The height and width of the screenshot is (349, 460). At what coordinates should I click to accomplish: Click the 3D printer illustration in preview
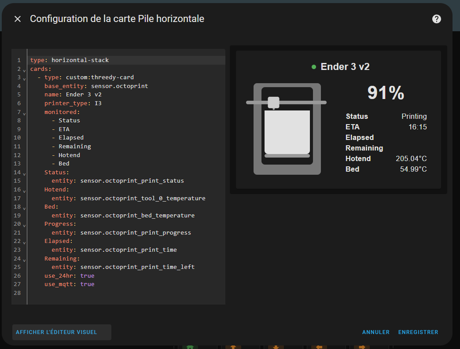tap(287, 129)
